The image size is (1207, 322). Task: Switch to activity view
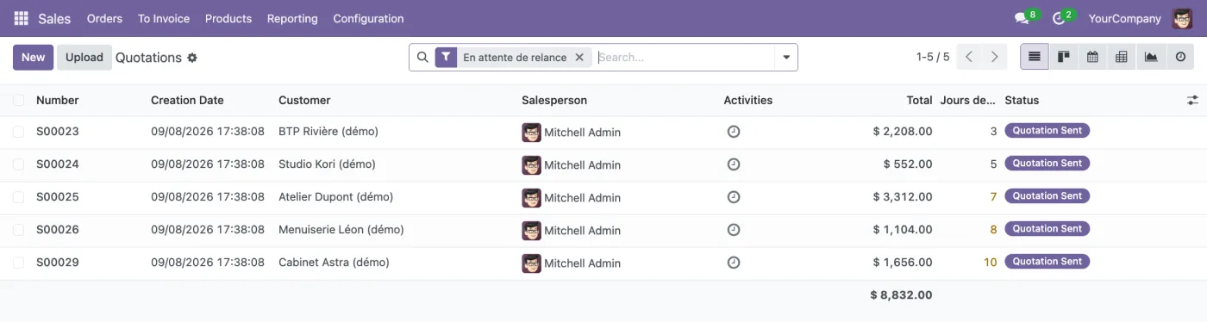pyautogui.click(x=1180, y=57)
